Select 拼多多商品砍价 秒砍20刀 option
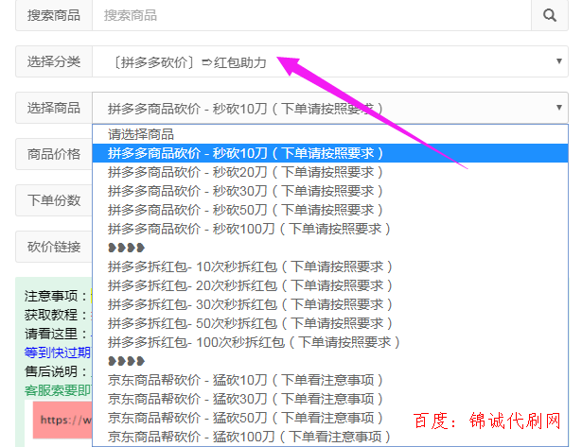 coord(245,172)
